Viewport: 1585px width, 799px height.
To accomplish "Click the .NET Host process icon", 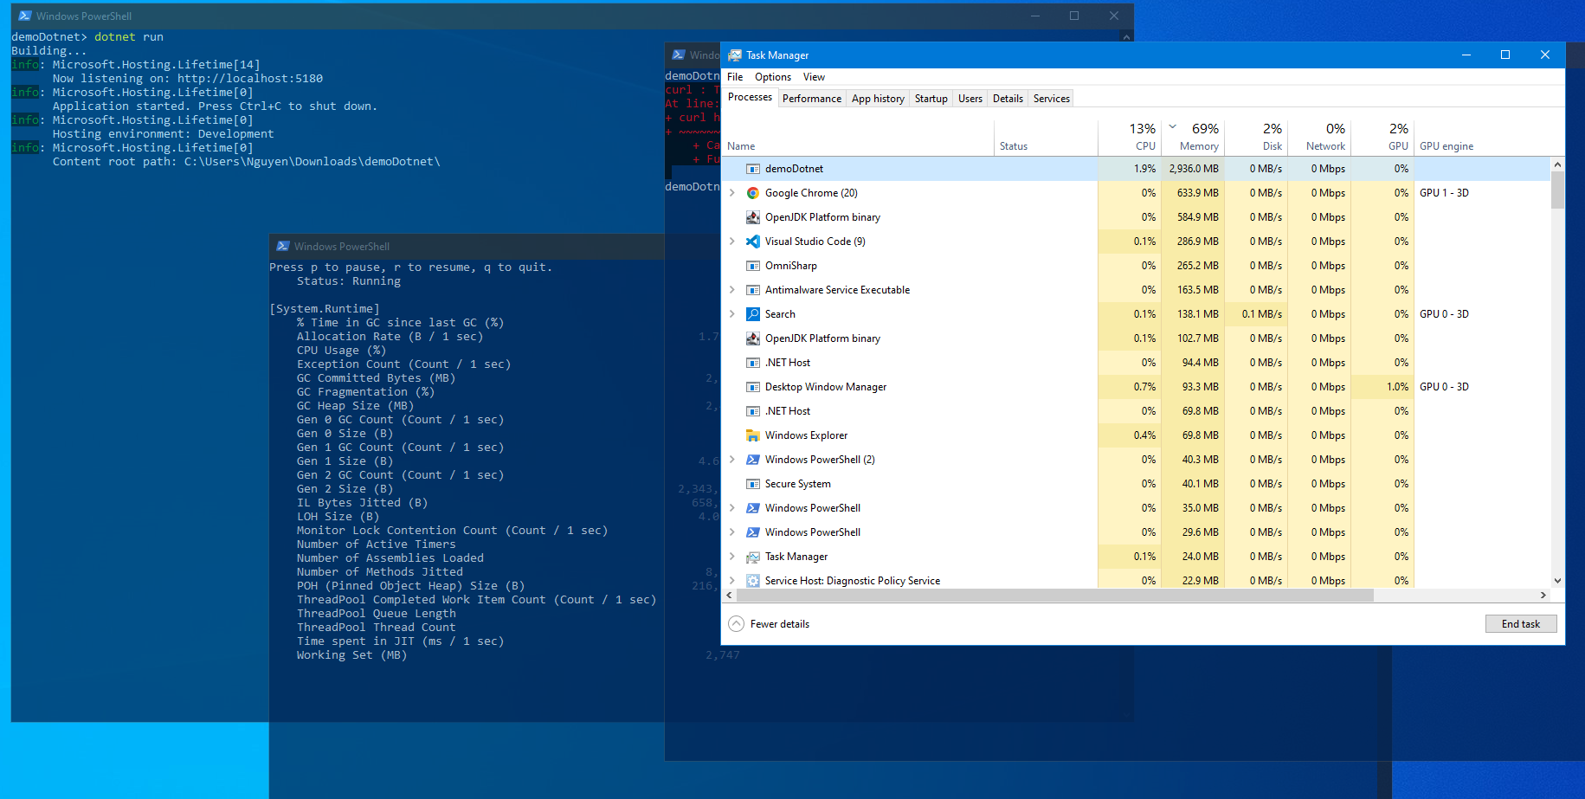I will tap(752, 362).
